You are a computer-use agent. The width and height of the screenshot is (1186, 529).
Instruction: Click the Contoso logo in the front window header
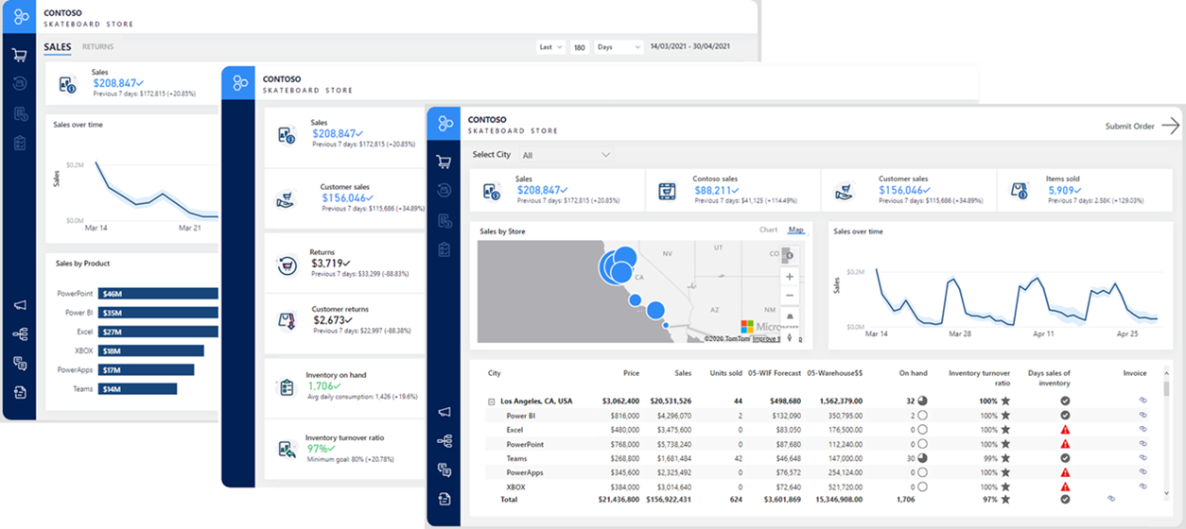click(x=443, y=124)
